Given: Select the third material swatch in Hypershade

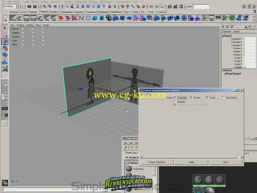Looking at the screenshot, I should click(220, 180).
